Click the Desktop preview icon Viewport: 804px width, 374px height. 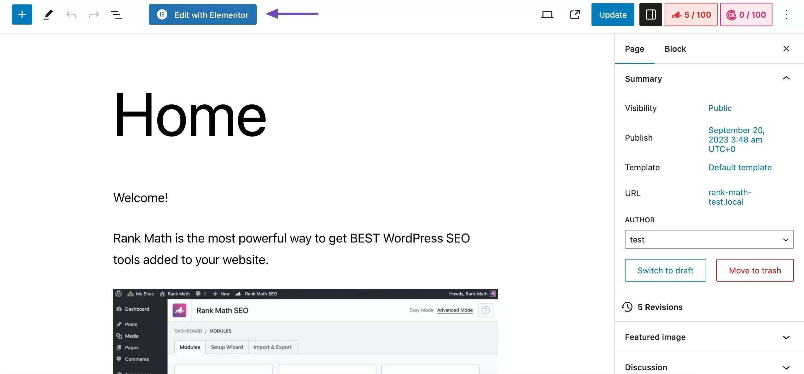(547, 14)
